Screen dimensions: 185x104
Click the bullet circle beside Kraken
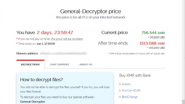[120, 84]
